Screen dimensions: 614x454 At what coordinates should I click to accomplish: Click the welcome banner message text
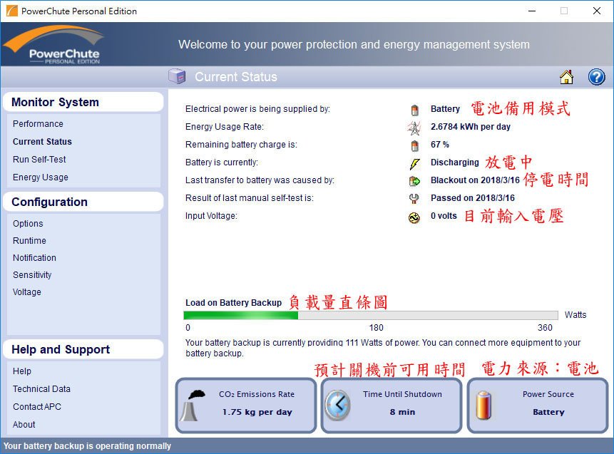click(x=354, y=45)
